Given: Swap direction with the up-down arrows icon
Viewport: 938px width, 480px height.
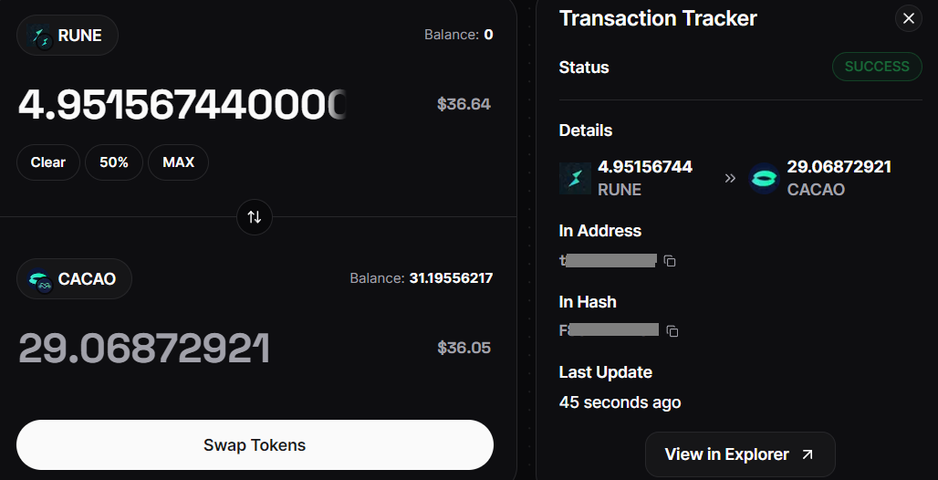Looking at the screenshot, I should click(255, 216).
